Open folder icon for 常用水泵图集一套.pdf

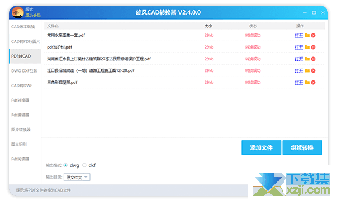307,35
